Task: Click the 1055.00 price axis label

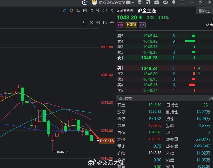Action: pos(107,103)
